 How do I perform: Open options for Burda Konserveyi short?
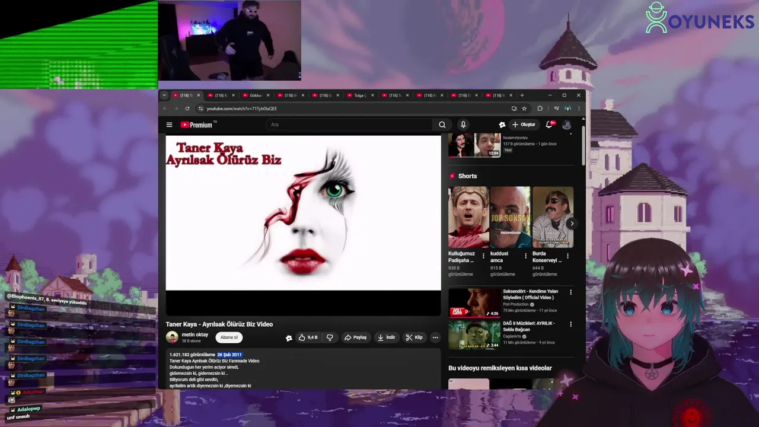[567, 256]
